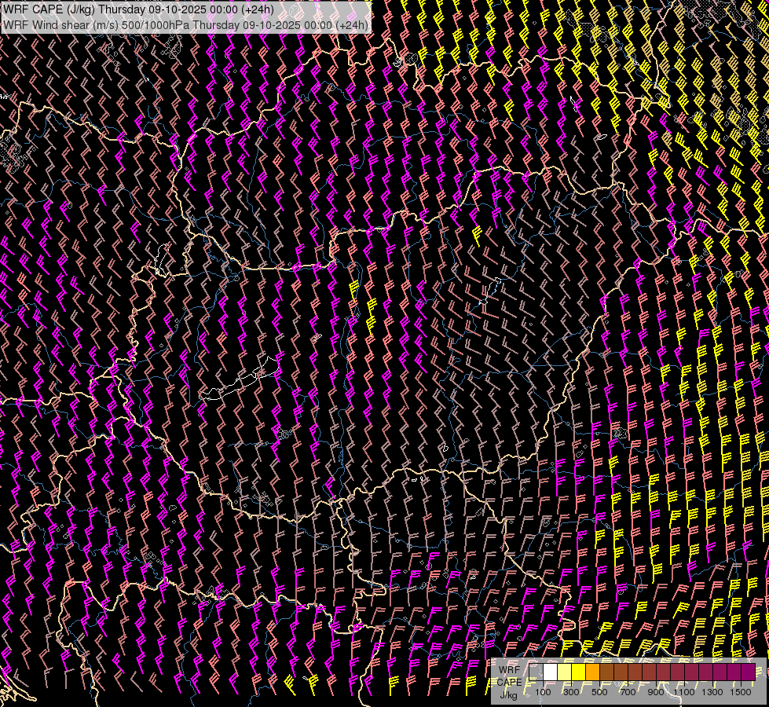Click the 1500 label on the legend
Image resolution: width=769 pixels, height=707 pixels.
(x=740, y=692)
